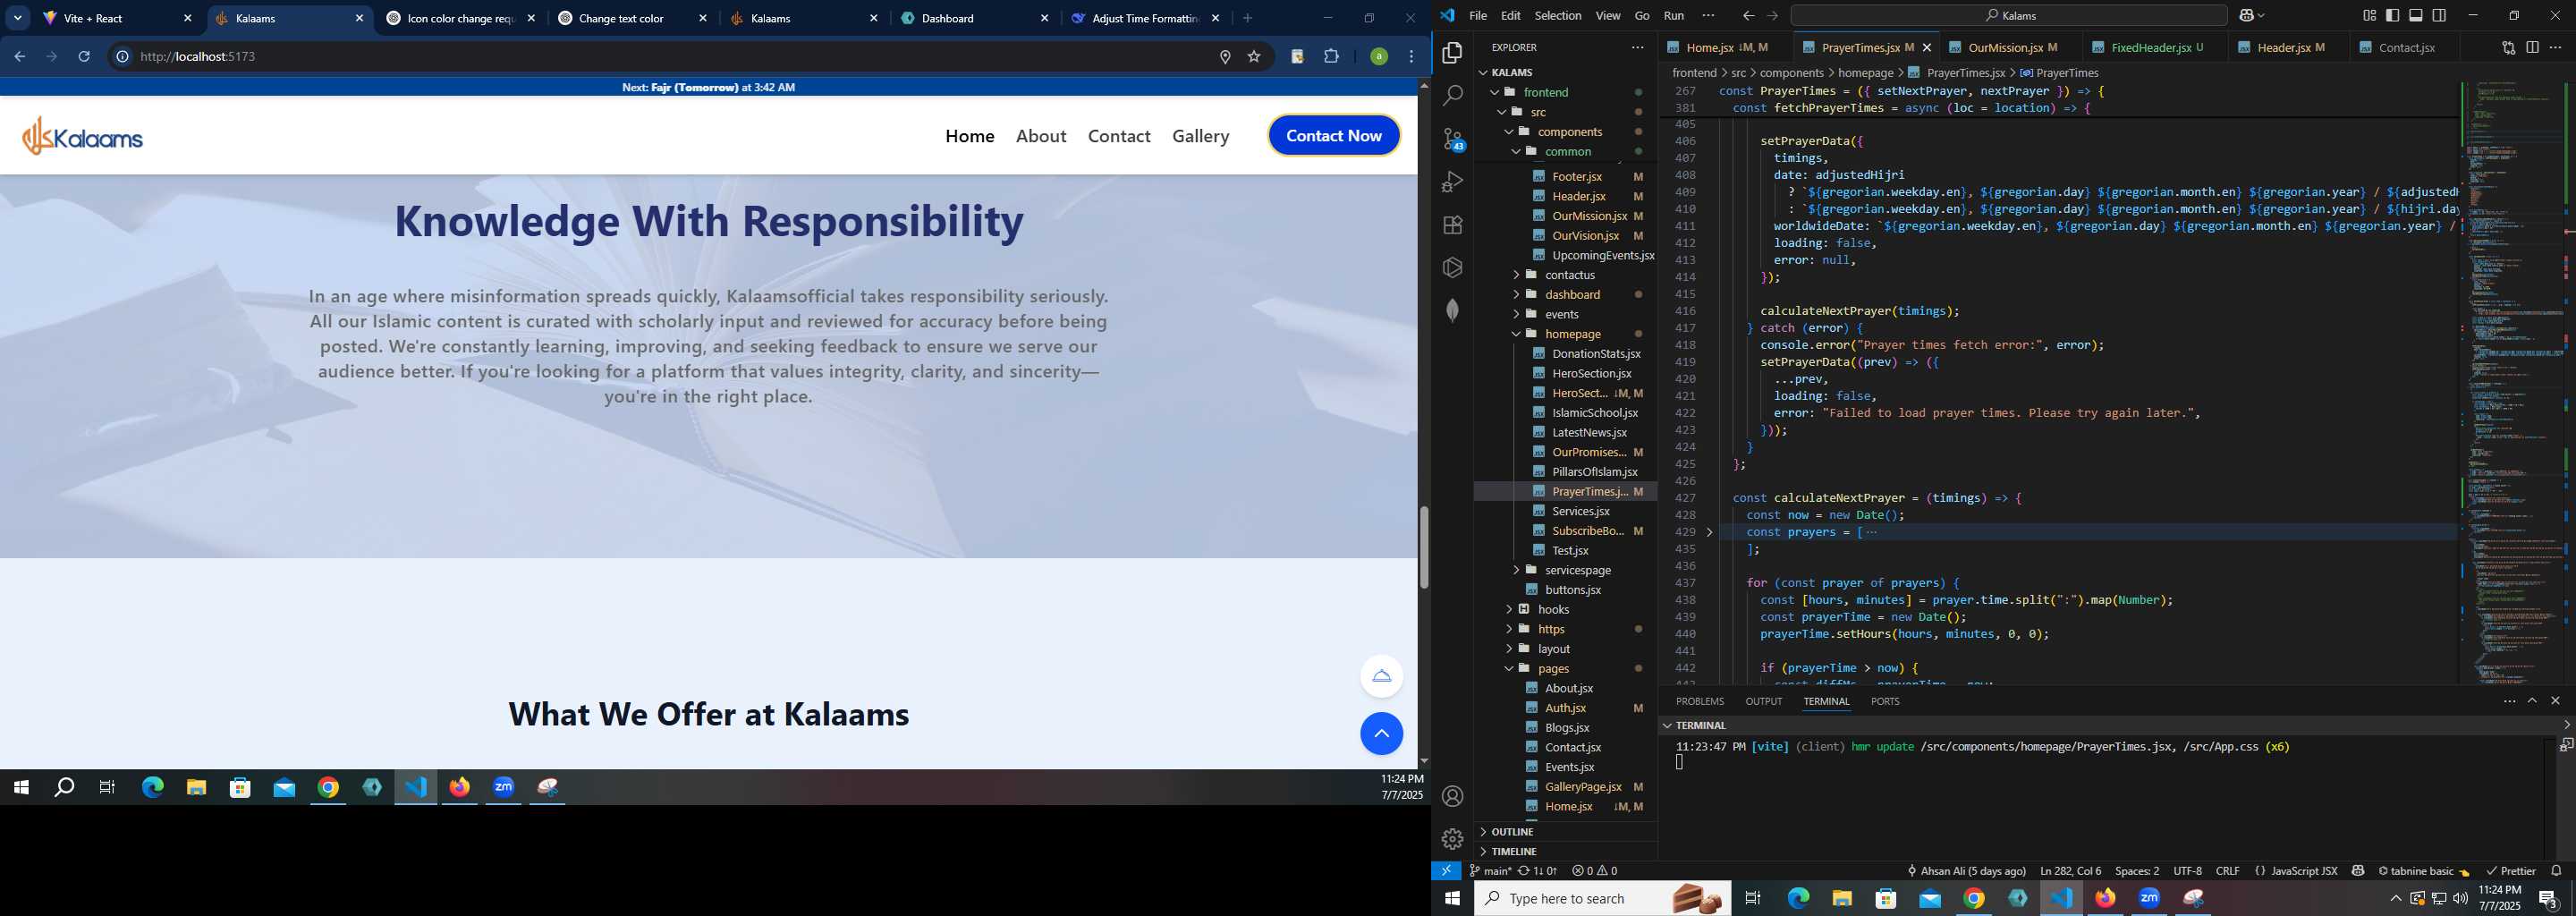Click the mosque icon floating button on the webpage

point(1381,677)
